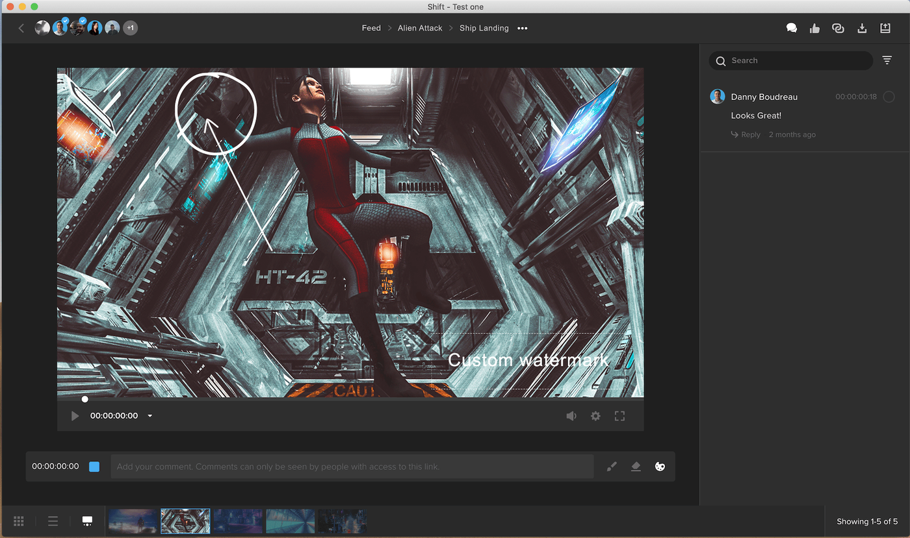Screen dimensions: 910x538
Task: Open the share link icon
Action: (838, 28)
